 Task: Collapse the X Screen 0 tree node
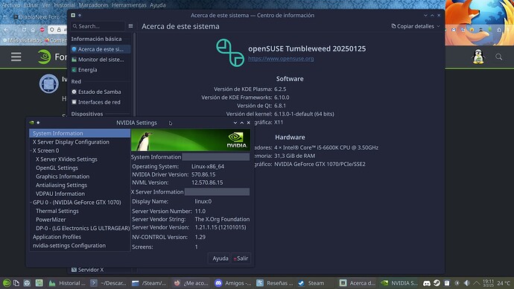(31, 150)
